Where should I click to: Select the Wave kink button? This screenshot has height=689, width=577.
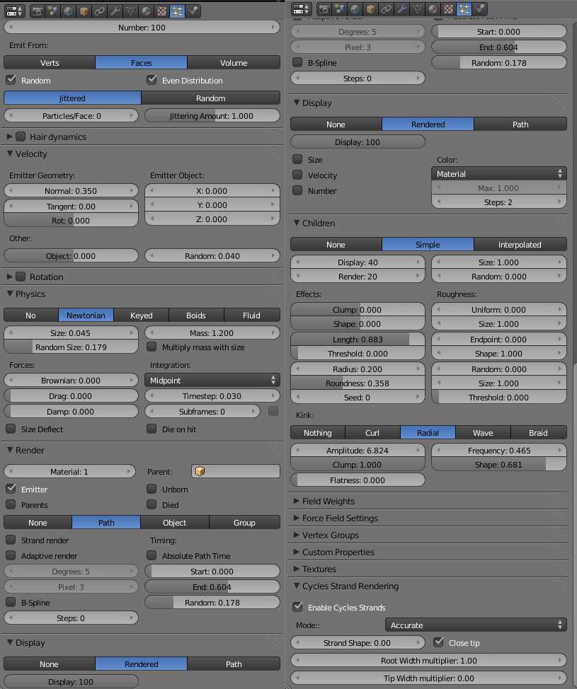483,432
